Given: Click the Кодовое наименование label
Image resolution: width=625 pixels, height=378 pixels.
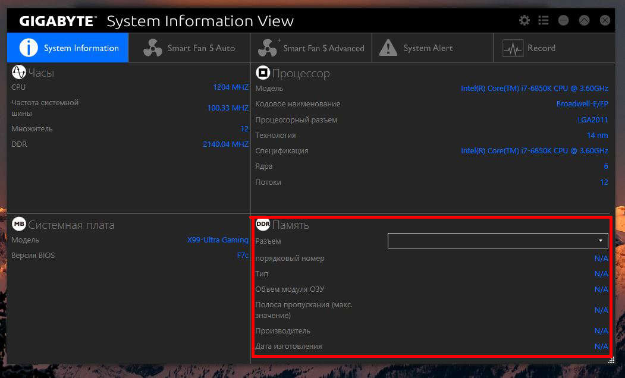Looking at the screenshot, I should pyautogui.click(x=298, y=103).
